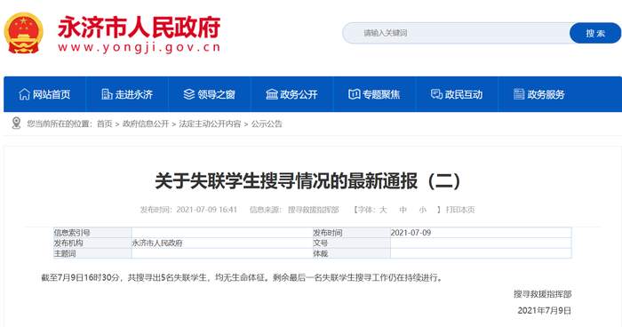Image resolution: width=622 pixels, height=327 pixels.
Task: Click the location pin breadcrumb icon
Action: point(16,123)
